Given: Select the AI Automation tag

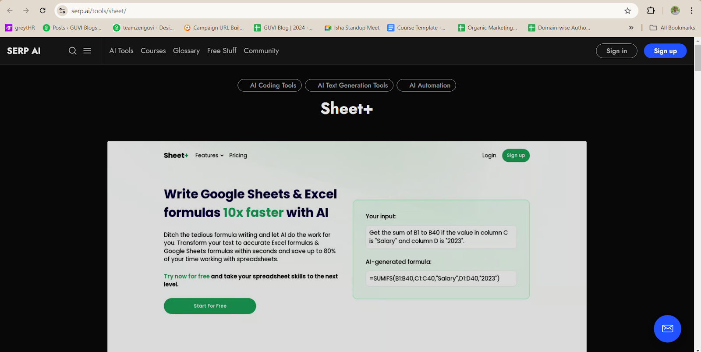Looking at the screenshot, I should 426,85.
